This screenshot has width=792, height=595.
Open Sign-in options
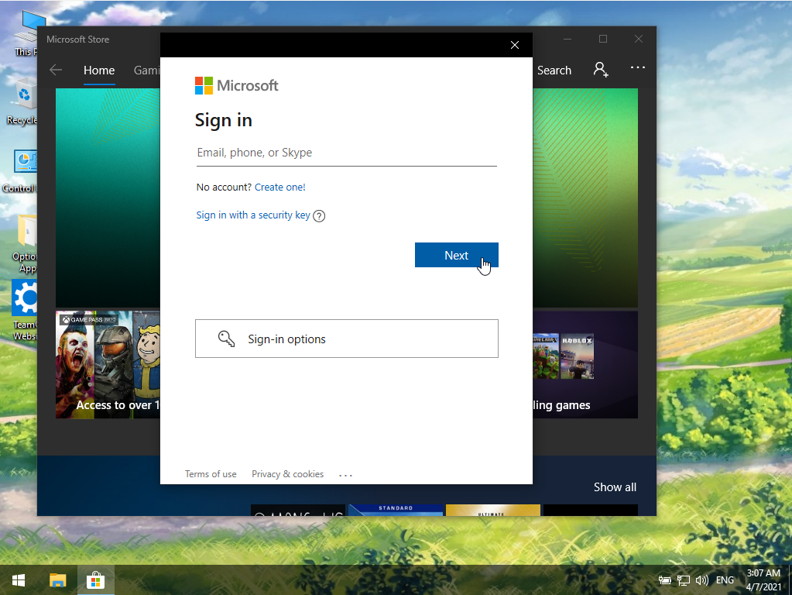[x=347, y=339]
